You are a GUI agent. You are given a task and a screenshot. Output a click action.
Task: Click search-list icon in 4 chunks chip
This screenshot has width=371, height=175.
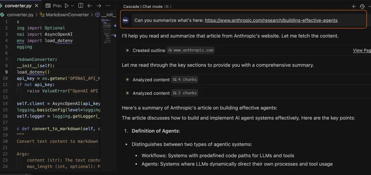pos(175,80)
